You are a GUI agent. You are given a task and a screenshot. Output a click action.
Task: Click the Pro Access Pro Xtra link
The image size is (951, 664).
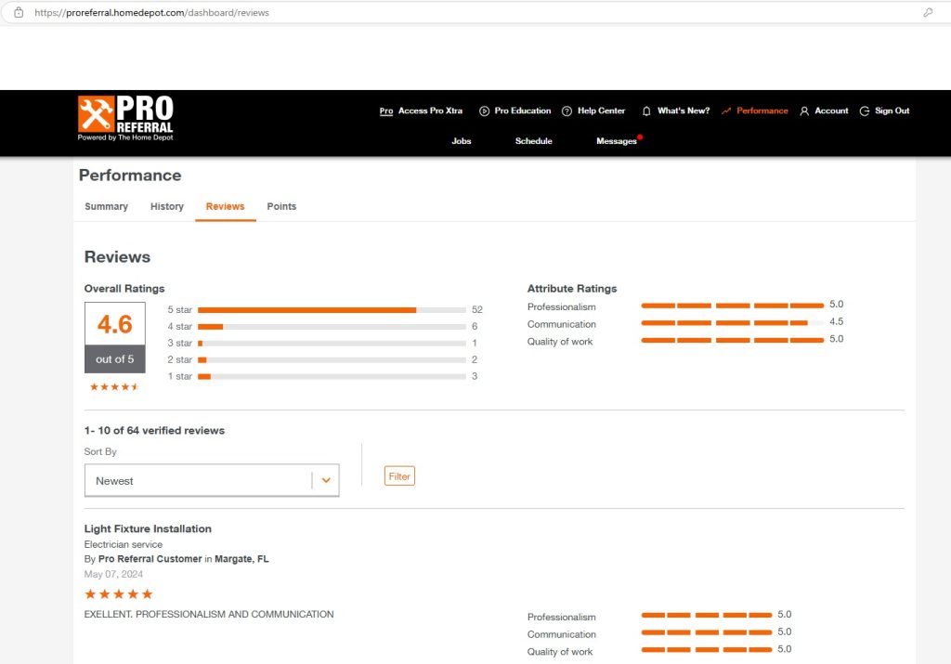[421, 111]
